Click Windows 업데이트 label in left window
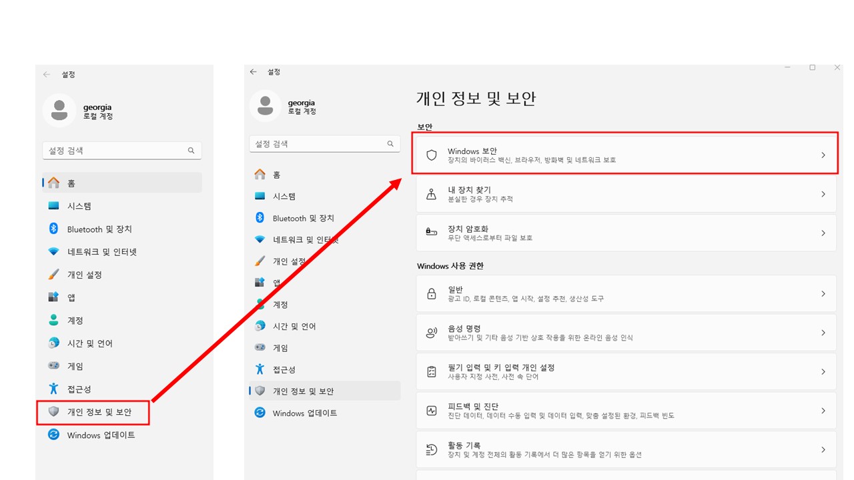This screenshot has height=480, width=854. point(101,435)
